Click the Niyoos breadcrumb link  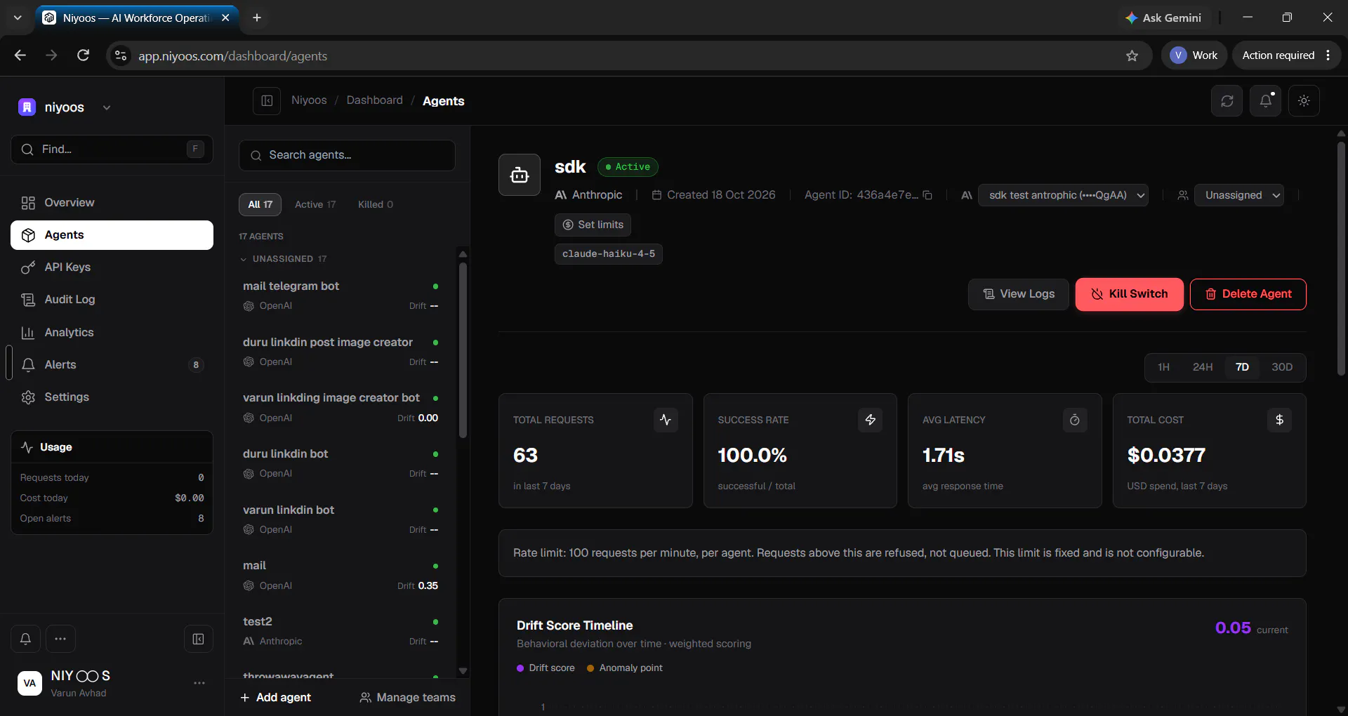[309, 100]
